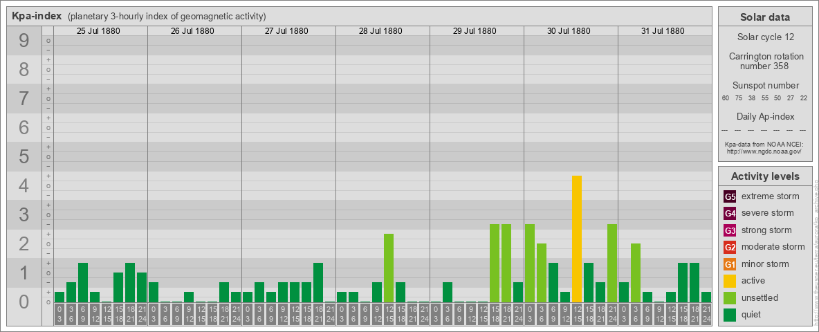Click the sunspot number value 27
Screen dimensions: 819x332
click(791, 98)
